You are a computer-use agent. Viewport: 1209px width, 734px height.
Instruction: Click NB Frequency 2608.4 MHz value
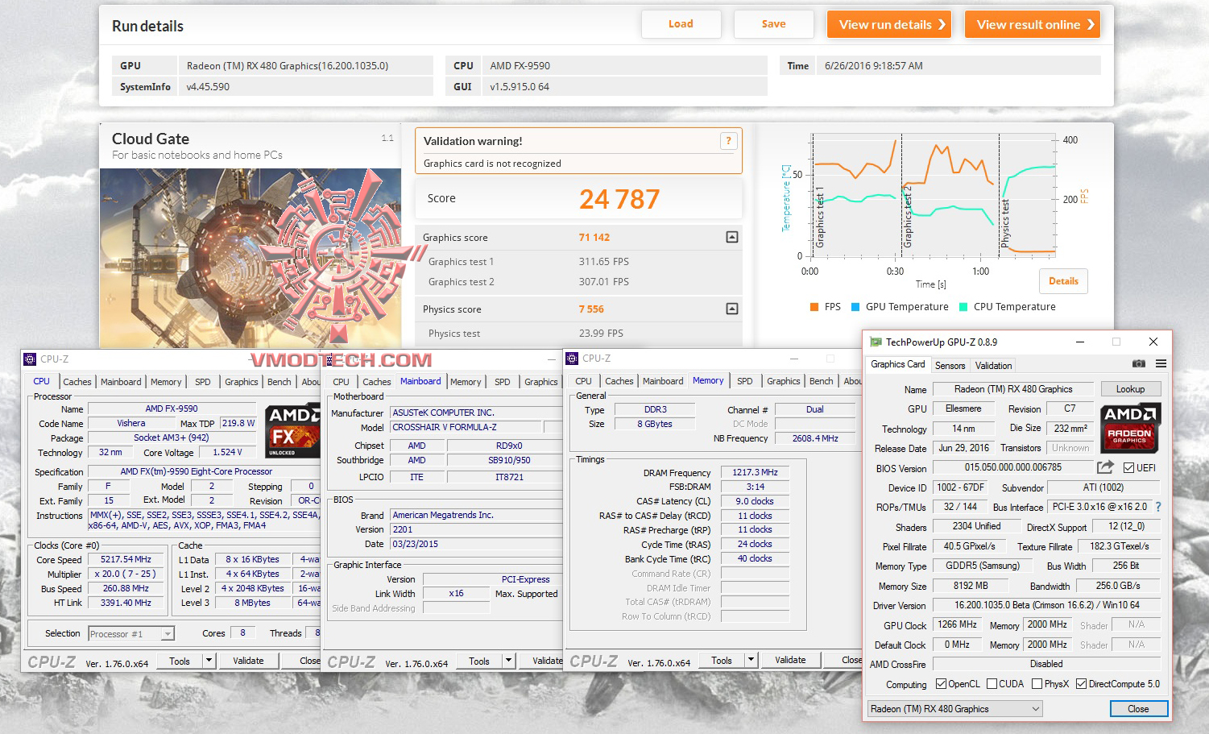(815, 438)
